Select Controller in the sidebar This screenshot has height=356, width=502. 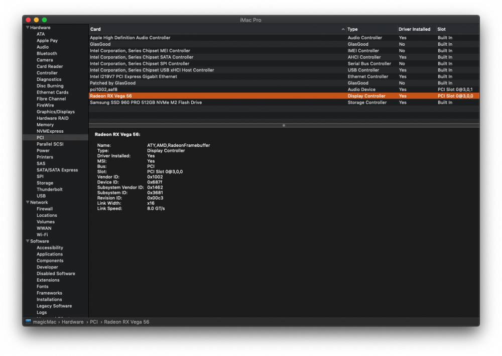pyautogui.click(x=47, y=73)
